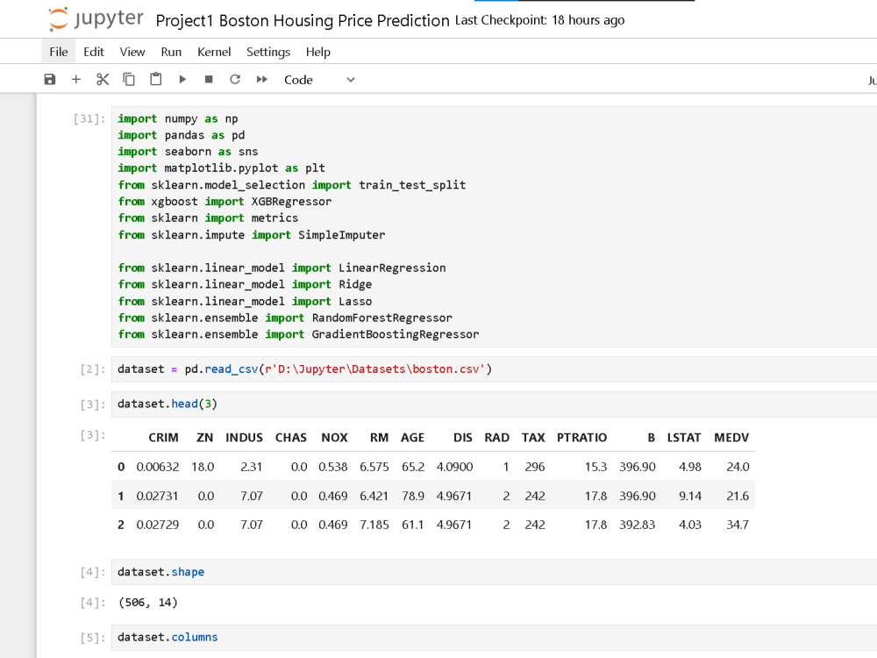
Task: Click the XGBRegressor import line
Action: 225,202
